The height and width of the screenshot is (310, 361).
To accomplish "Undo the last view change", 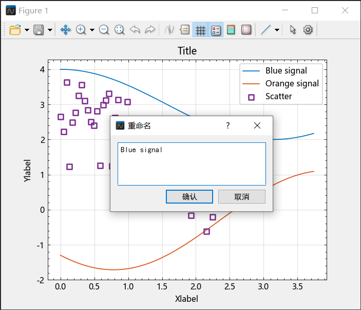I will pyautogui.click(x=135, y=30).
